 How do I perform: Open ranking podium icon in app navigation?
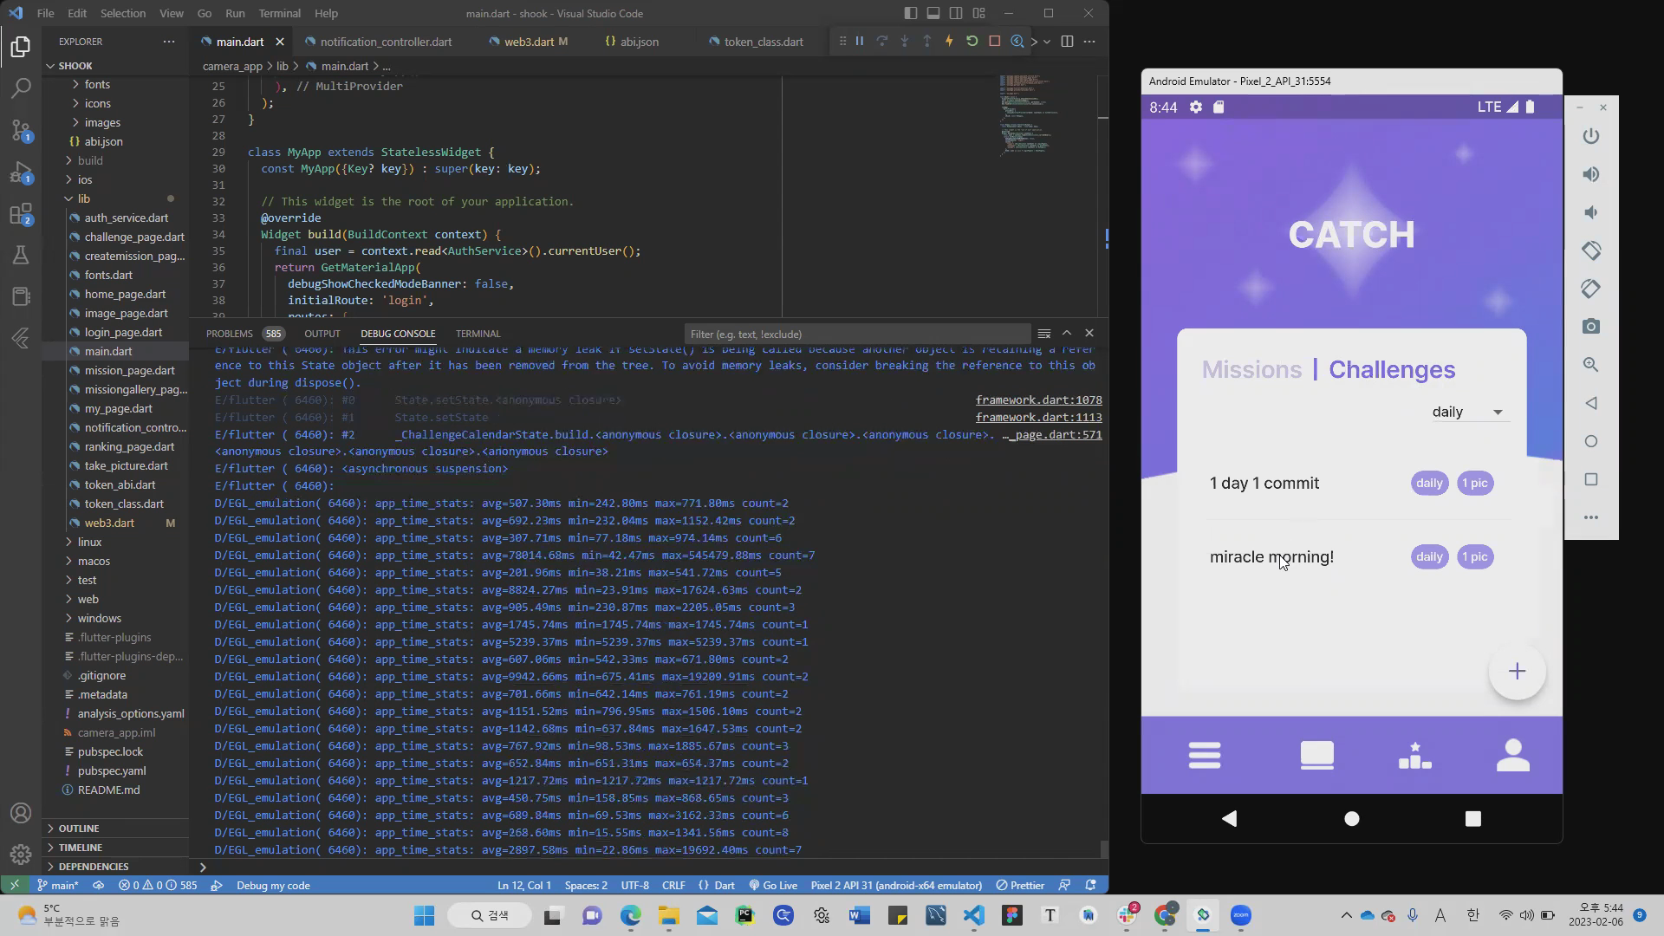pyautogui.click(x=1415, y=755)
